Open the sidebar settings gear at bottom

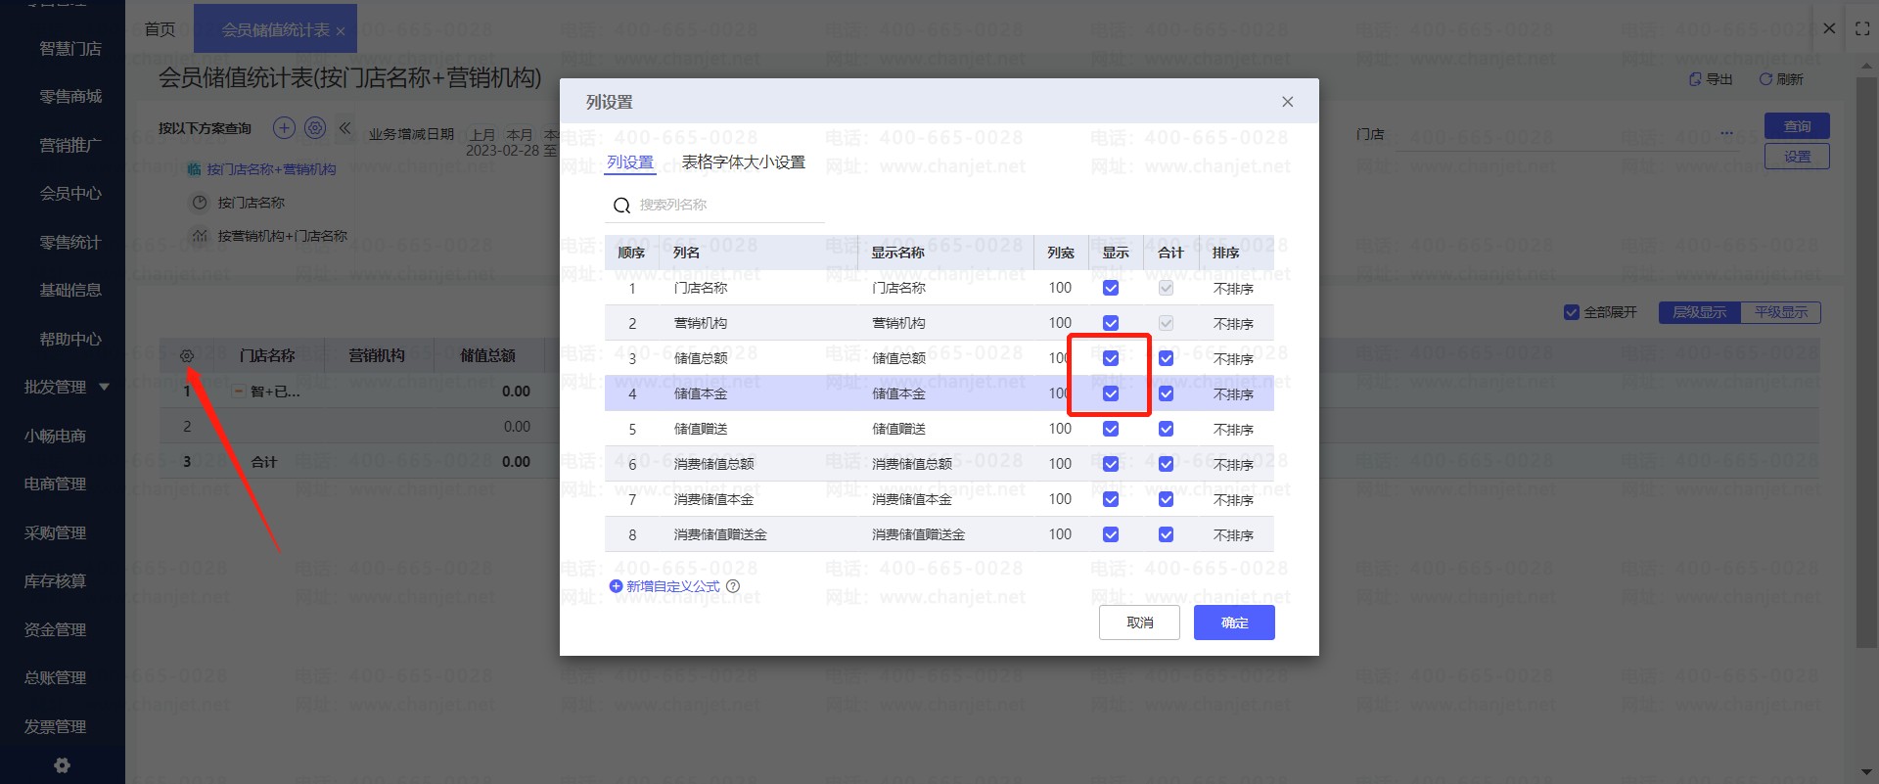point(62,765)
